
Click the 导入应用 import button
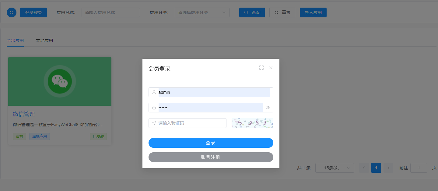tap(313, 12)
